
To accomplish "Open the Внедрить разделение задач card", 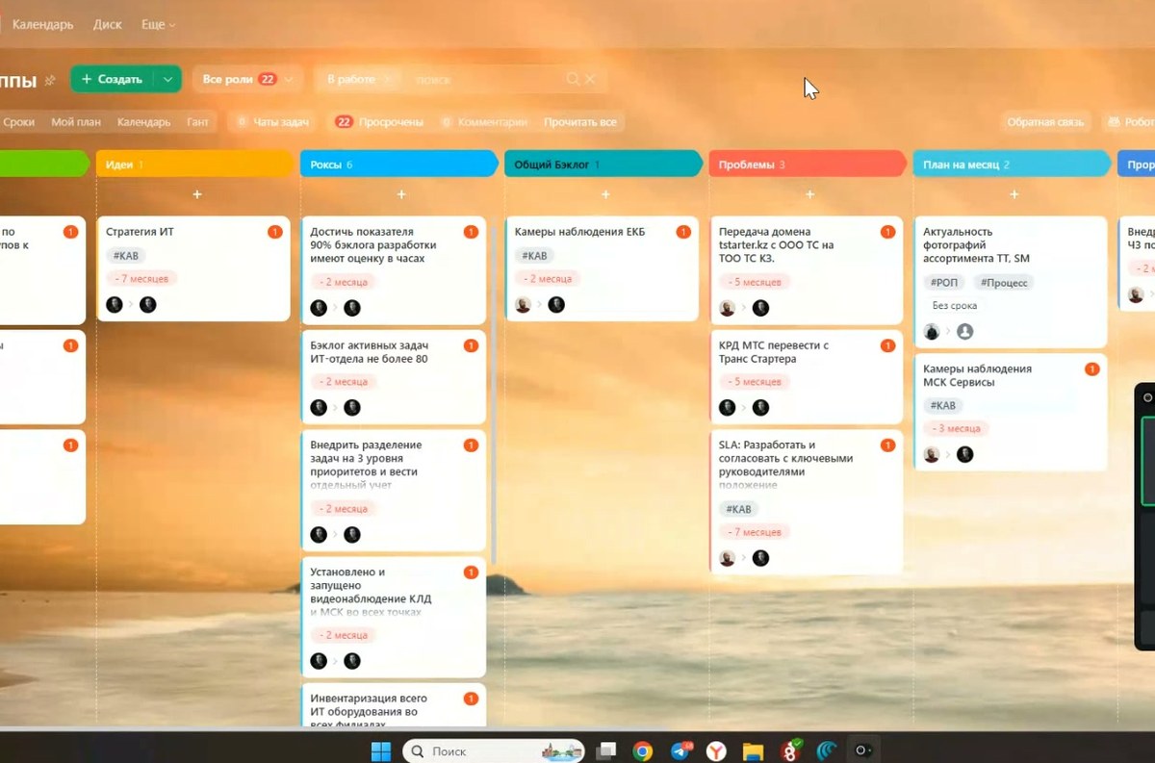I will [x=394, y=490].
